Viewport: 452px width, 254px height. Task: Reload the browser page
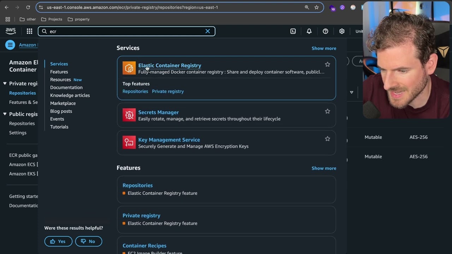pyautogui.click(x=28, y=7)
